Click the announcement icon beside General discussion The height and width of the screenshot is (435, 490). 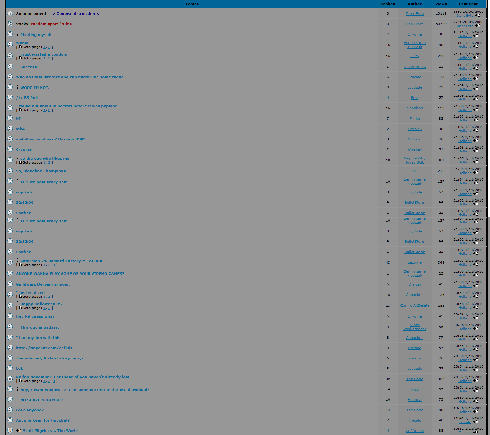[x=10, y=13]
